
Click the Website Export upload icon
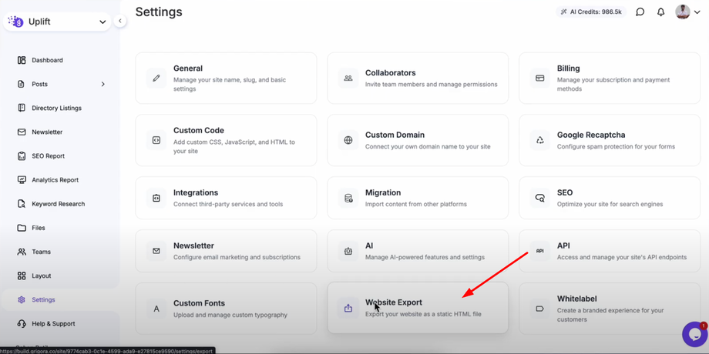pyautogui.click(x=348, y=308)
